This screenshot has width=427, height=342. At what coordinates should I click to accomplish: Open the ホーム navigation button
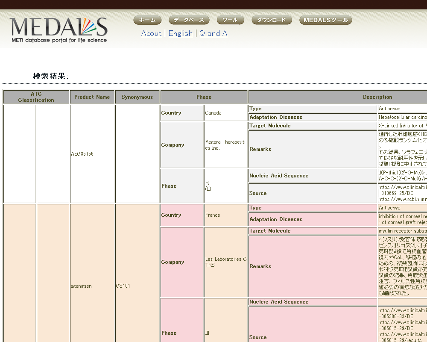click(x=147, y=20)
